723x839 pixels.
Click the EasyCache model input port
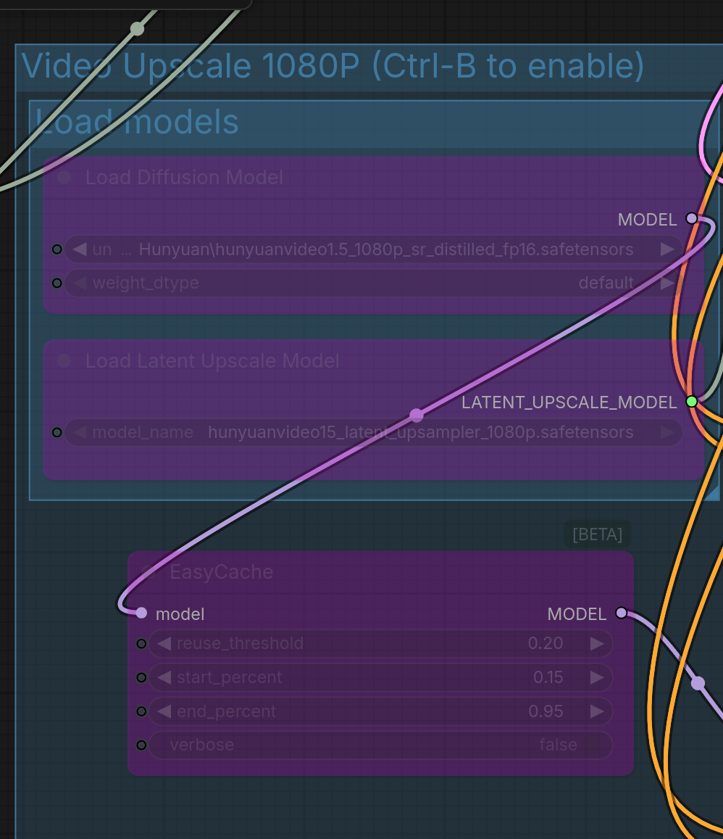[x=141, y=613]
